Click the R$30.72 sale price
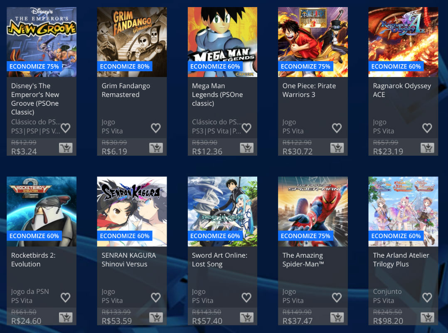 click(x=298, y=152)
